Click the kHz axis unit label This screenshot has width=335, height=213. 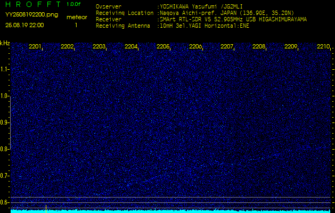(5, 43)
